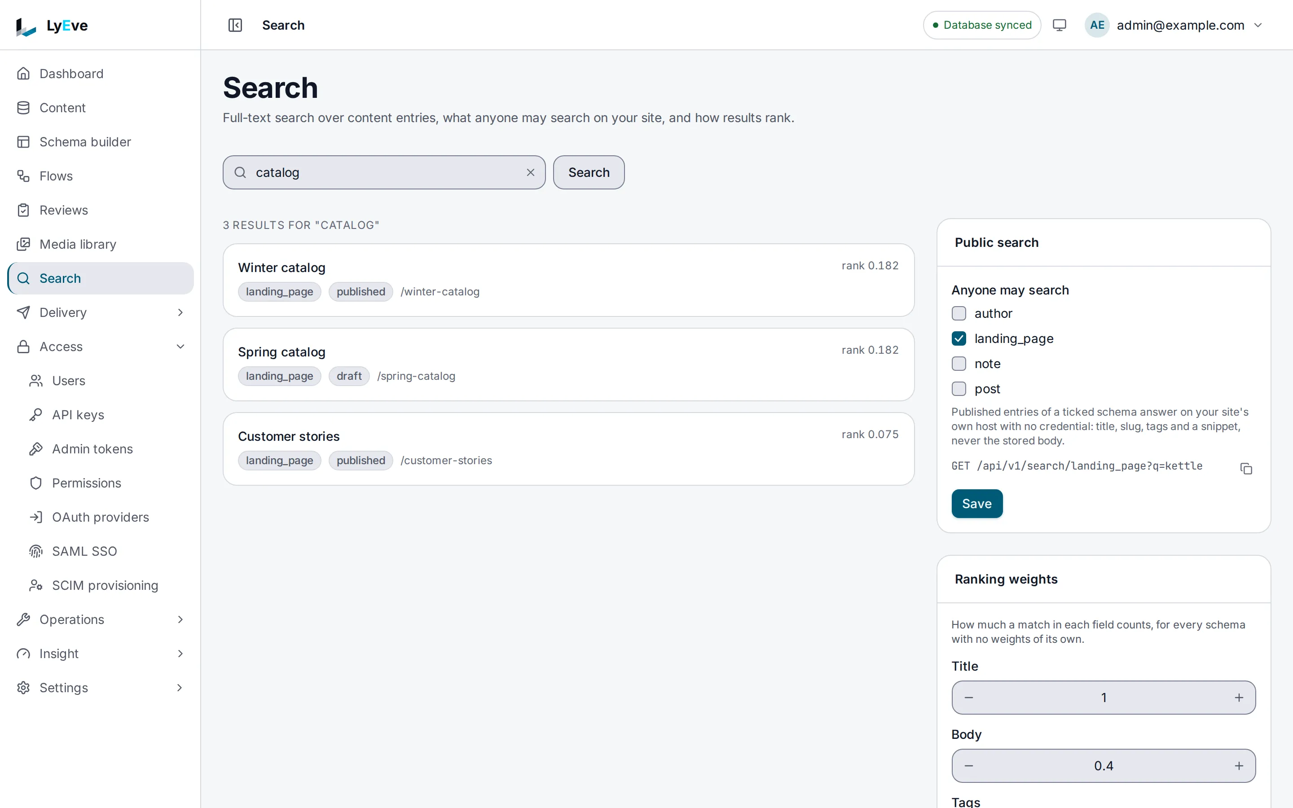The height and width of the screenshot is (808, 1293).
Task: Expand the Delivery menu group
Action: coord(101,312)
